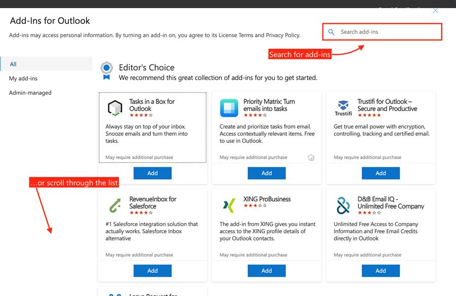Click the XING ProBusiness logo icon
The width and height of the screenshot is (456, 296).
coord(229,205)
